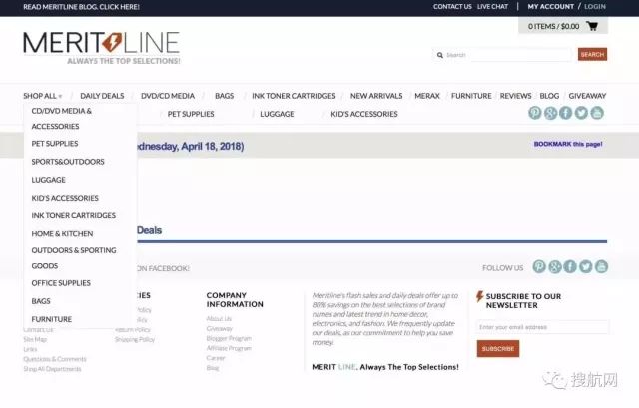
Task: Start Live Chat from top bar
Action: click(x=492, y=7)
